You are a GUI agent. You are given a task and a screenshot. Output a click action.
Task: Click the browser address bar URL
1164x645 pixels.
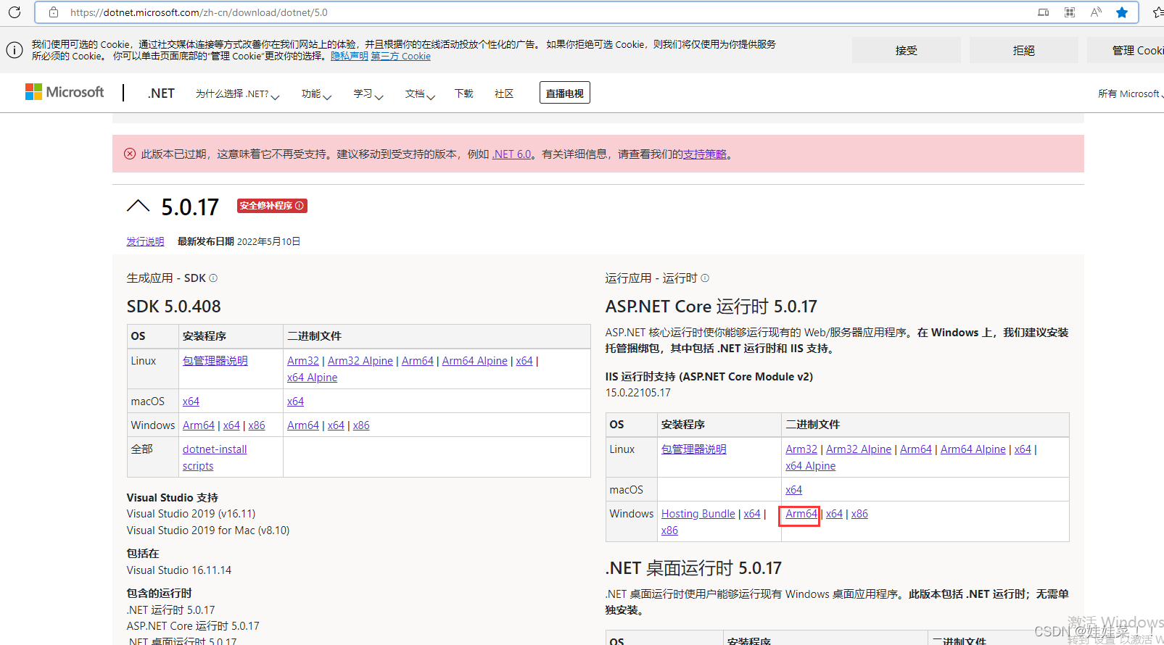pyautogui.click(x=199, y=12)
